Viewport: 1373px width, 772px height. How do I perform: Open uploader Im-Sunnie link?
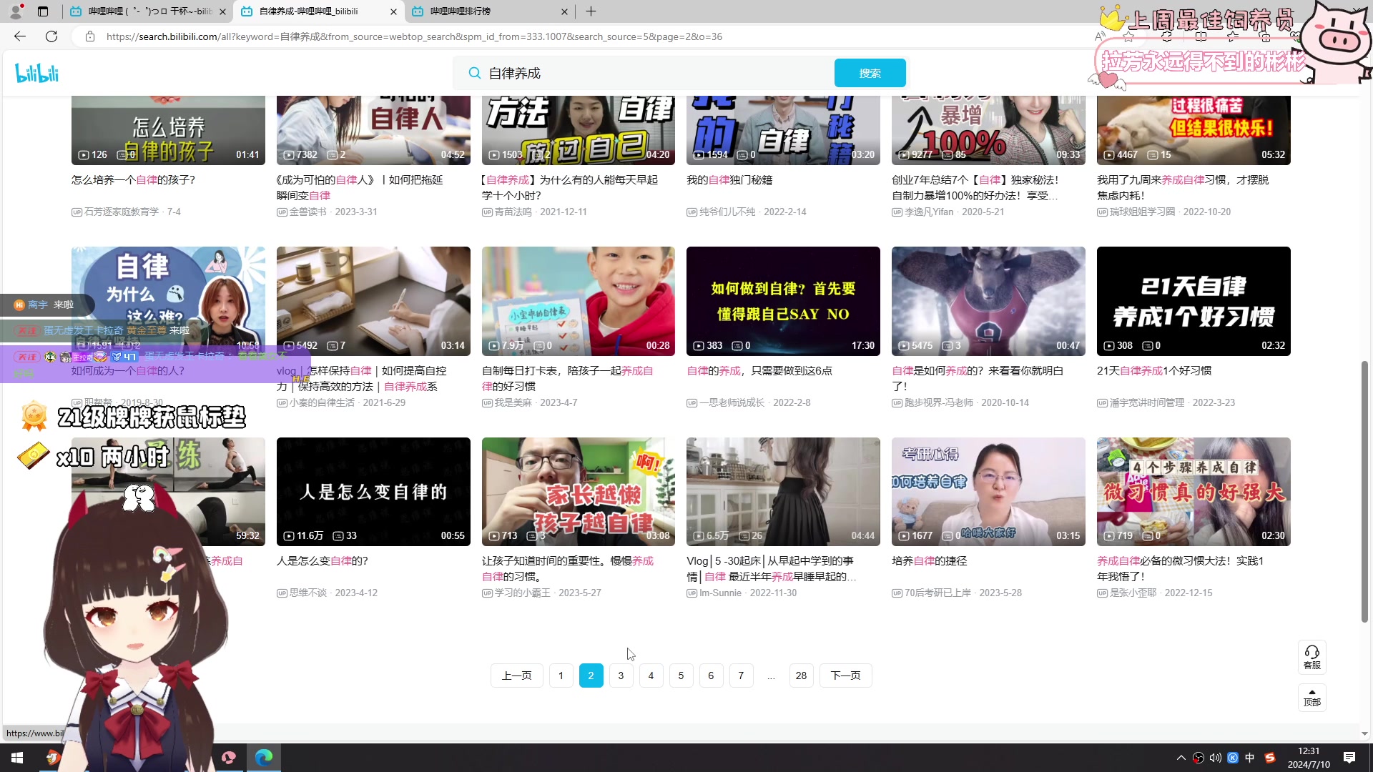714,593
